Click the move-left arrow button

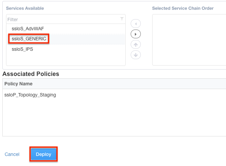(x=135, y=24)
